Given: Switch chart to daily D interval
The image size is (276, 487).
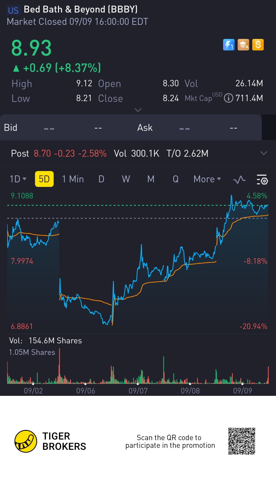Looking at the screenshot, I should tap(101, 179).
